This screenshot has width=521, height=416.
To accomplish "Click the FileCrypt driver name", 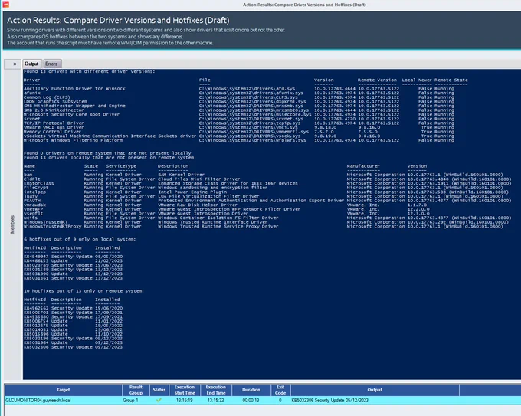I will pyautogui.click(x=36, y=188).
